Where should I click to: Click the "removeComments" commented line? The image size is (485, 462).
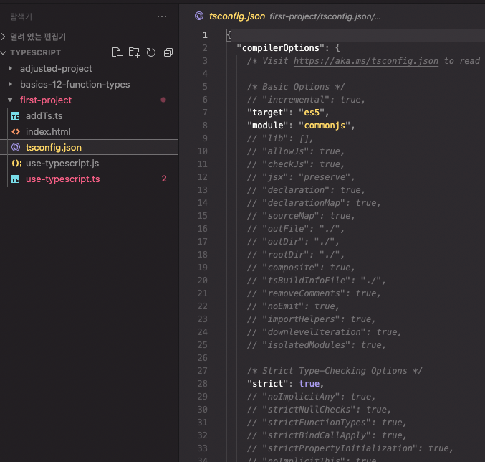pos(314,293)
